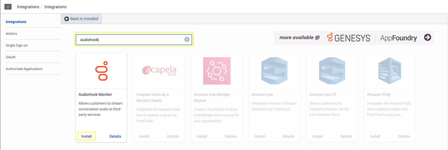Open Authorized Applications in the sidebar
The height and width of the screenshot is (150, 448).
[24, 69]
